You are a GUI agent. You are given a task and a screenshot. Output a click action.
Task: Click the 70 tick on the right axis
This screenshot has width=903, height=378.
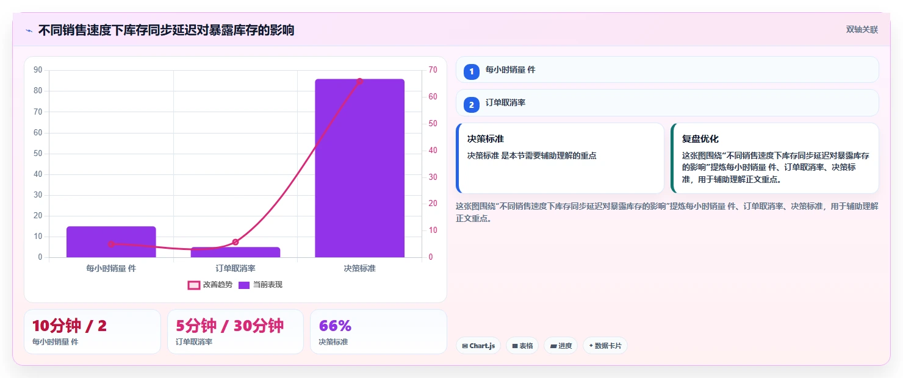coord(433,70)
